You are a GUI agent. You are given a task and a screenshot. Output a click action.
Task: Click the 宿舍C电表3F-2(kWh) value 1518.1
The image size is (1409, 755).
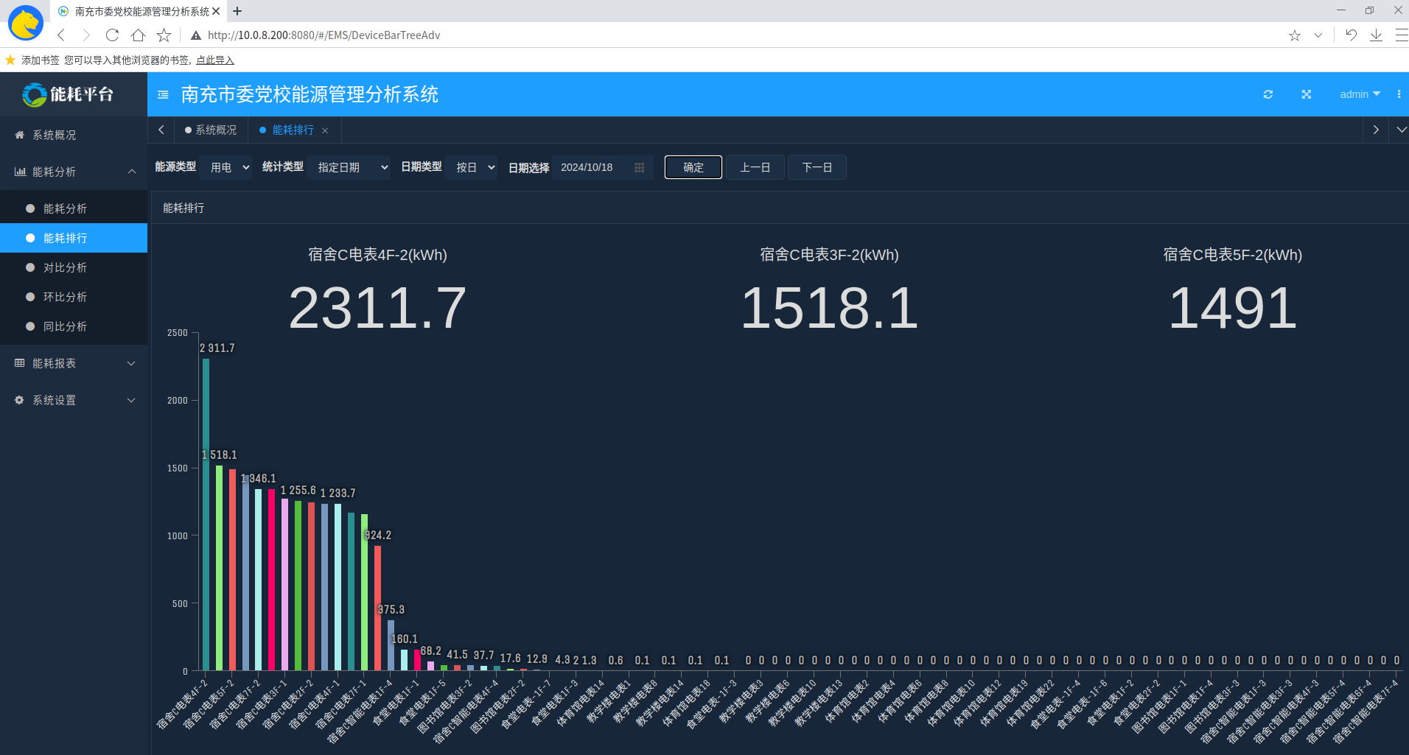(x=830, y=308)
